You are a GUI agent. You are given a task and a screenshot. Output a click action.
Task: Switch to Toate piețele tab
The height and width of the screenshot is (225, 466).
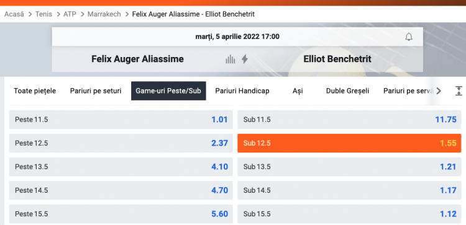click(35, 90)
